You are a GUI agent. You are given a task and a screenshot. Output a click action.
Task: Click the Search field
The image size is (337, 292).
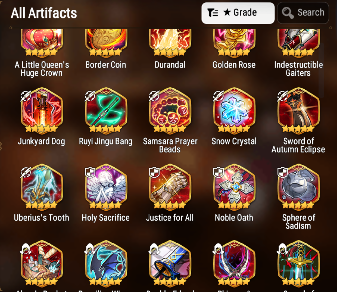[x=303, y=13]
